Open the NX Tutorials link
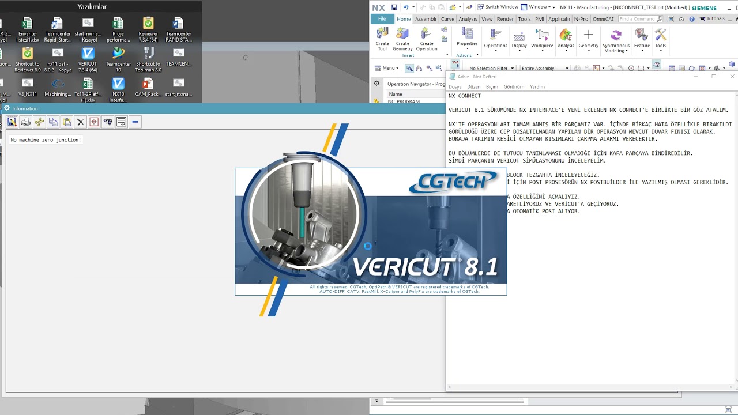738x415 pixels. click(712, 19)
